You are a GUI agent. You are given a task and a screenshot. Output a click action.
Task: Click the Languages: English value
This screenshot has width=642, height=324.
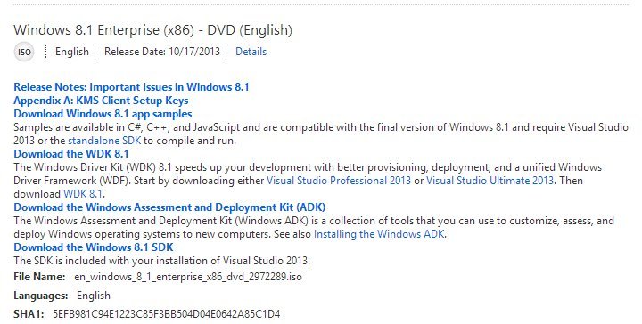(94, 296)
